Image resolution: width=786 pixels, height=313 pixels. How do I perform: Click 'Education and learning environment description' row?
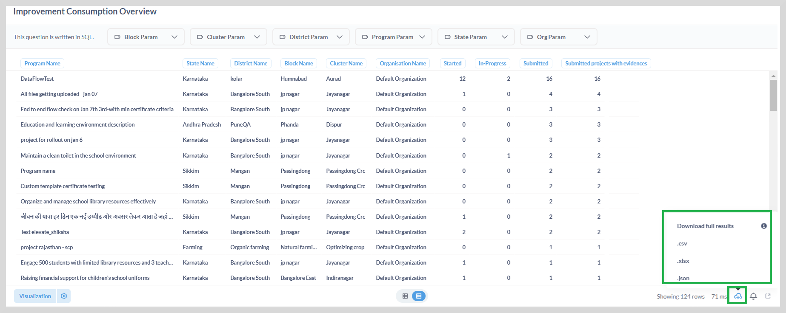coord(77,124)
